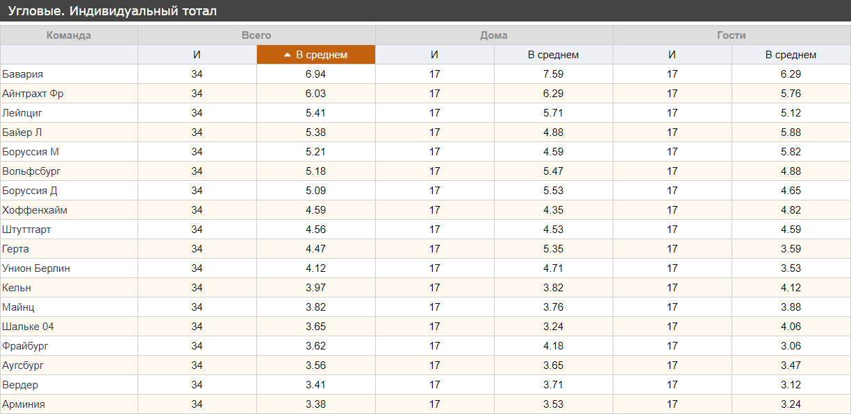Click Бавария's home average 7.59
The height and width of the screenshot is (414, 851).
pos(554,74)
